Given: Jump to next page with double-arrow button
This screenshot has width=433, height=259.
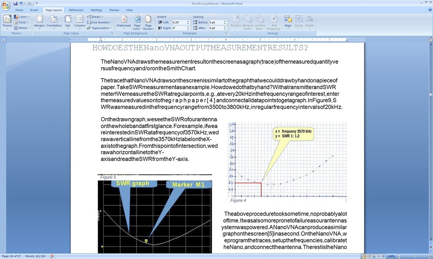Looking at the screenshot, I should tap(430, 251).
